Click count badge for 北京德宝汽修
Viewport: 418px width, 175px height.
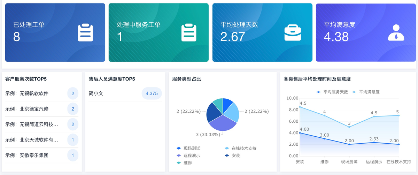coord(73,109)
